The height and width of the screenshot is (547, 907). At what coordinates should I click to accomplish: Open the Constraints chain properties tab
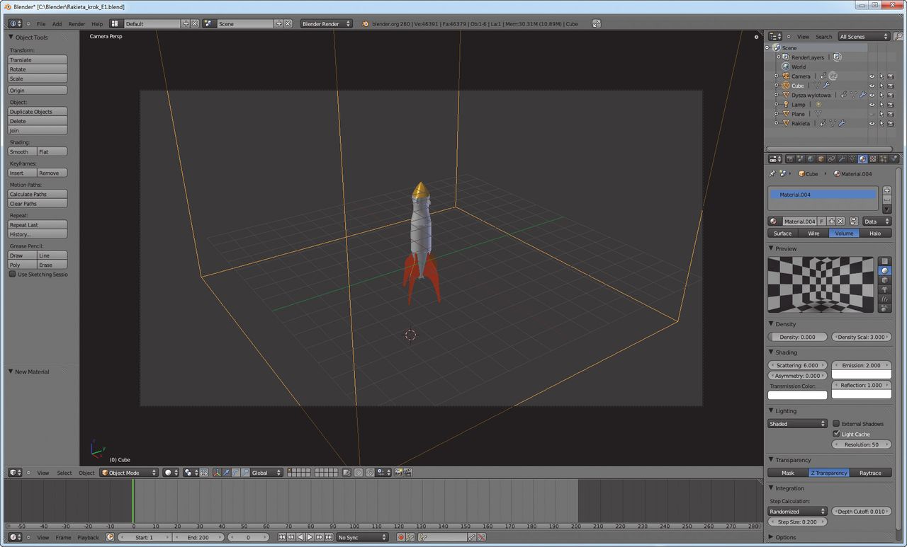coord(831,159)
